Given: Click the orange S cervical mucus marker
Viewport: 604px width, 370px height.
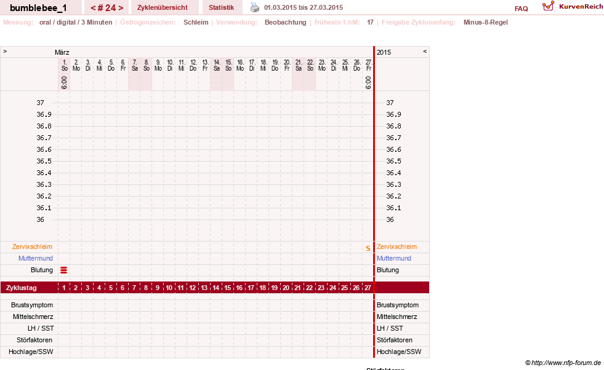Looking at the screenshot, I should click(x=368, y=248).
